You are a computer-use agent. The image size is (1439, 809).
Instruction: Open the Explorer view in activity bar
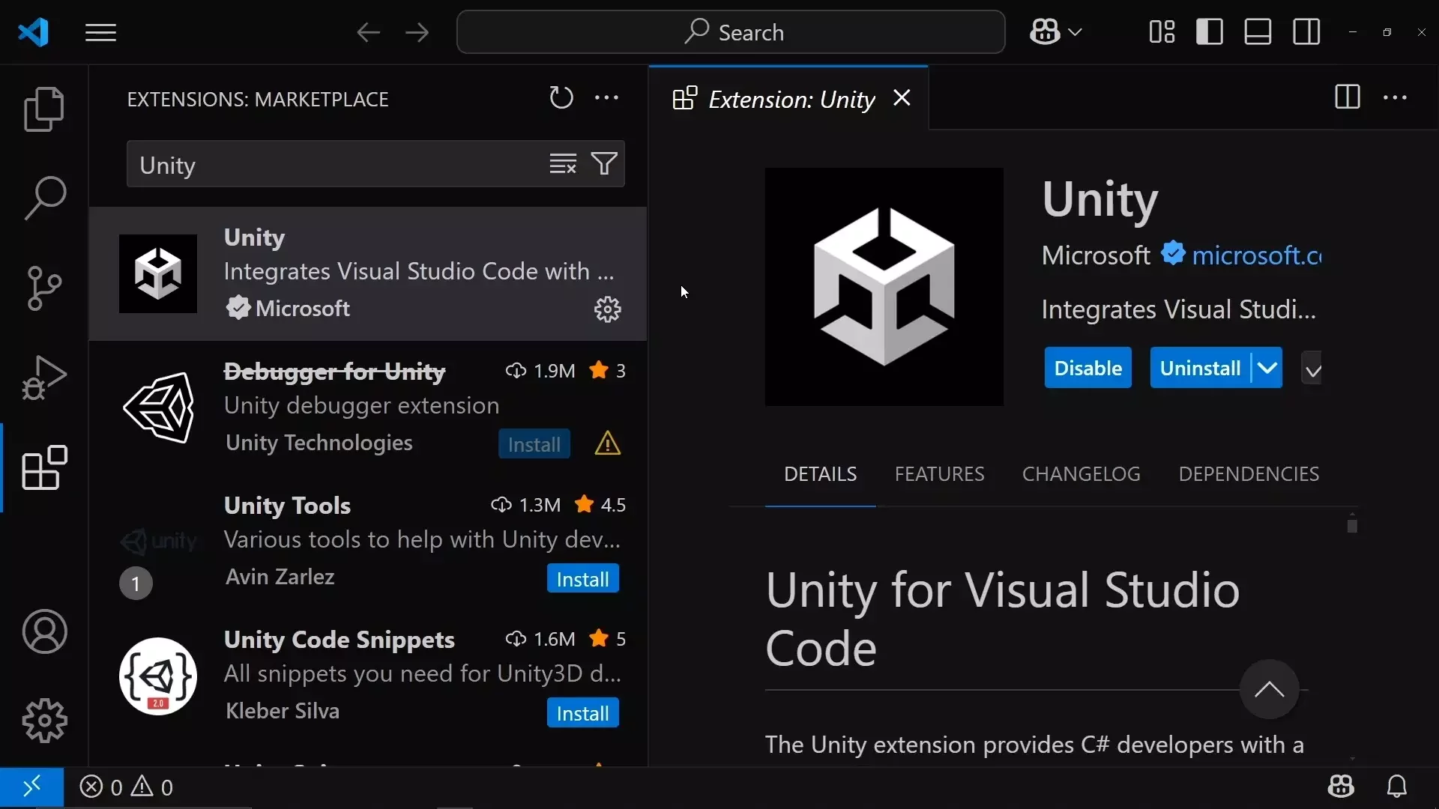click(44, 109)
